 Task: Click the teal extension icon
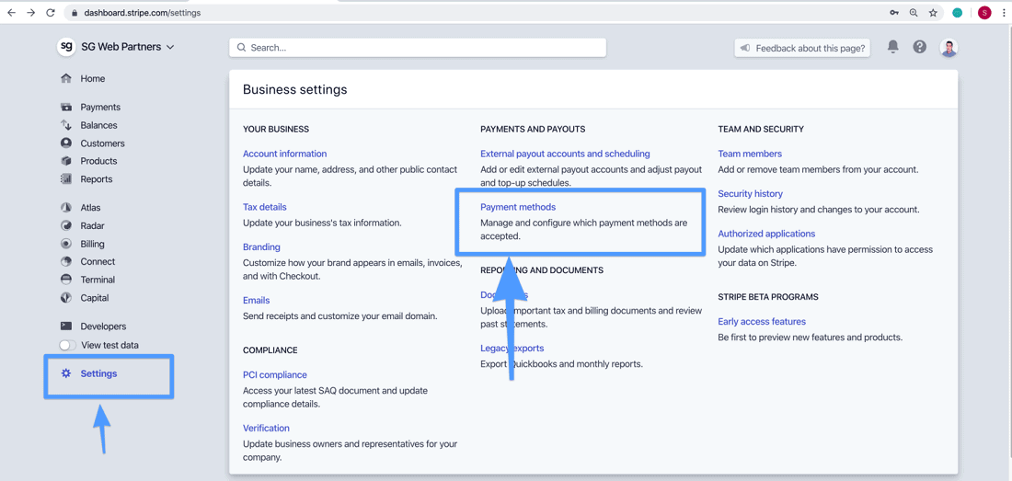click(x=958, y=12)
